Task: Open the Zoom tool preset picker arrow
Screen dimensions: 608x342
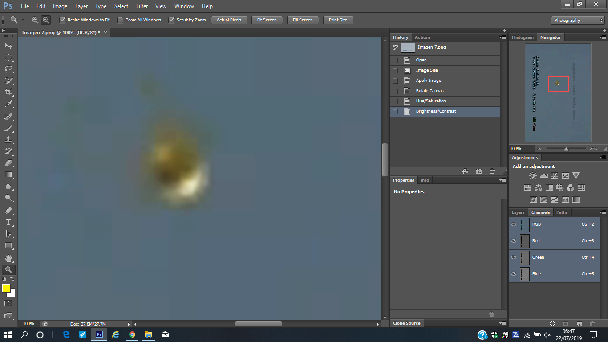Action: click(x=23, y=20)
